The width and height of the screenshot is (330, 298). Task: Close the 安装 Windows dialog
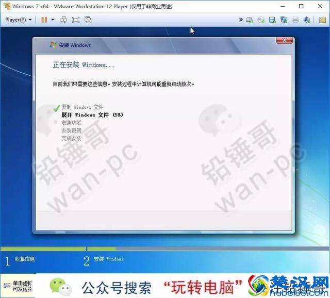[x=284, y=40]
